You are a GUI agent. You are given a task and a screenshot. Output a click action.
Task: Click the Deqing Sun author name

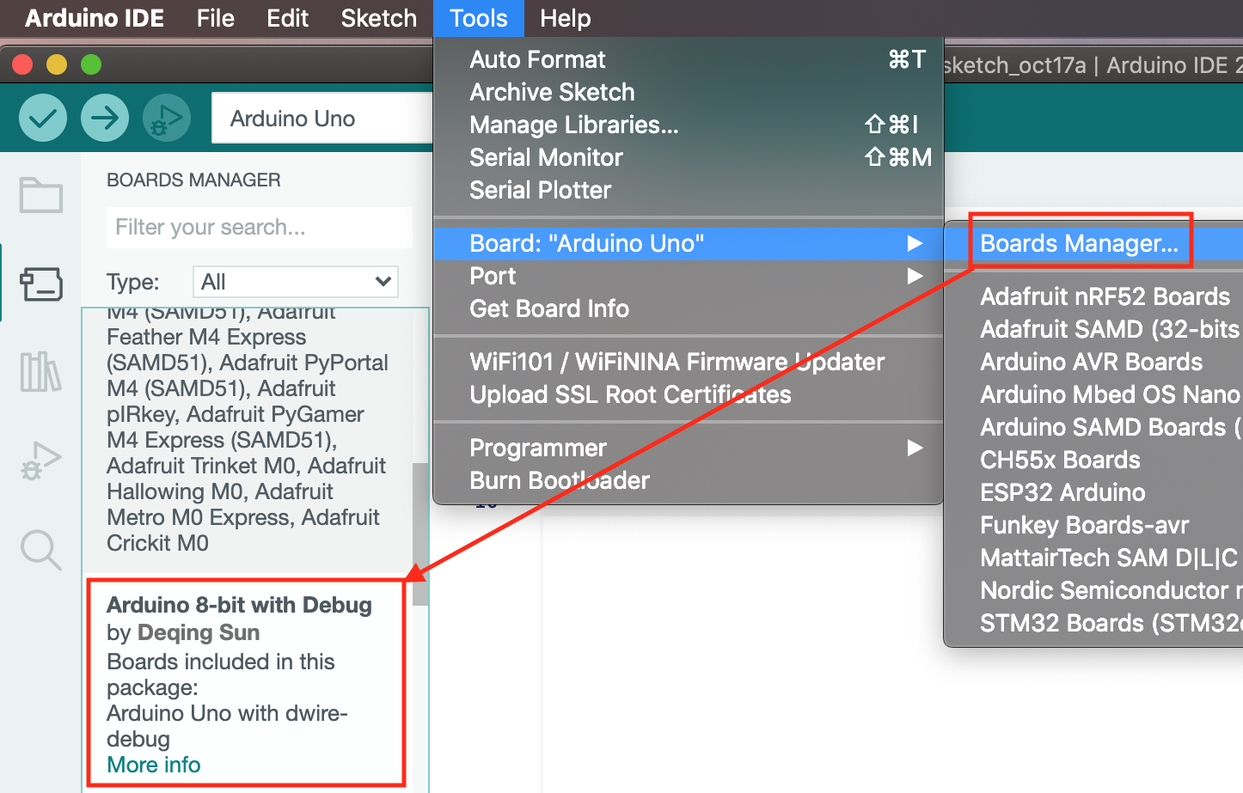point(199,633)
